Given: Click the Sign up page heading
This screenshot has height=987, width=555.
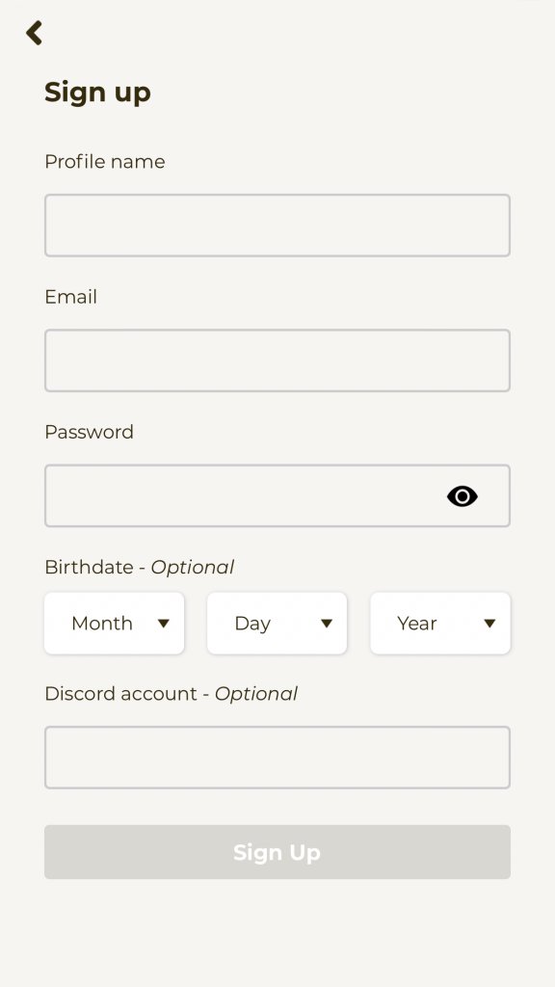Looking at the screenshot, I should pos(97,93).
